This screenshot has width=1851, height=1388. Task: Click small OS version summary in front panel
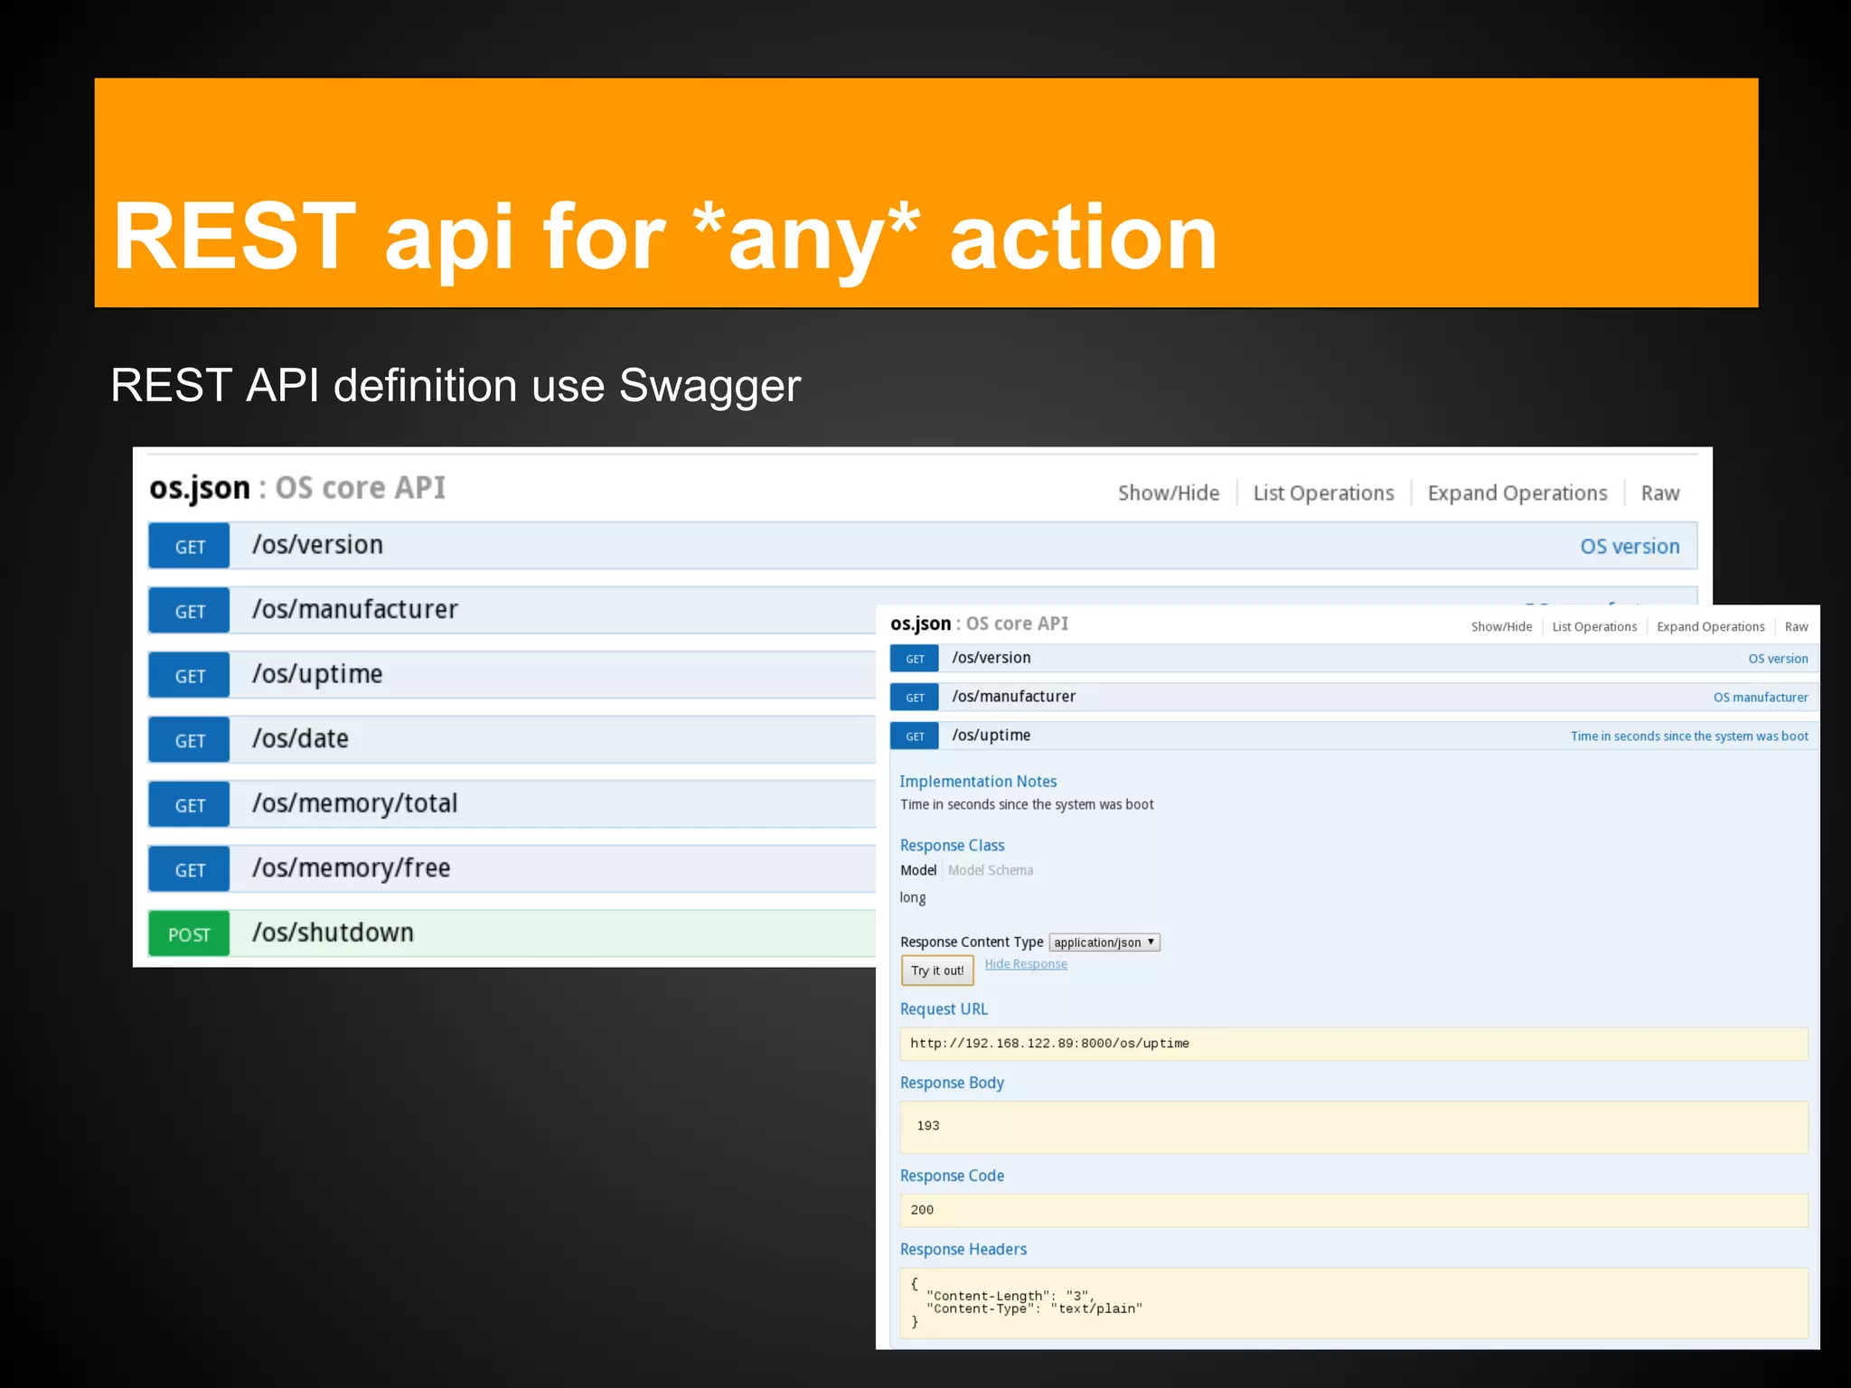(1778, 659)
